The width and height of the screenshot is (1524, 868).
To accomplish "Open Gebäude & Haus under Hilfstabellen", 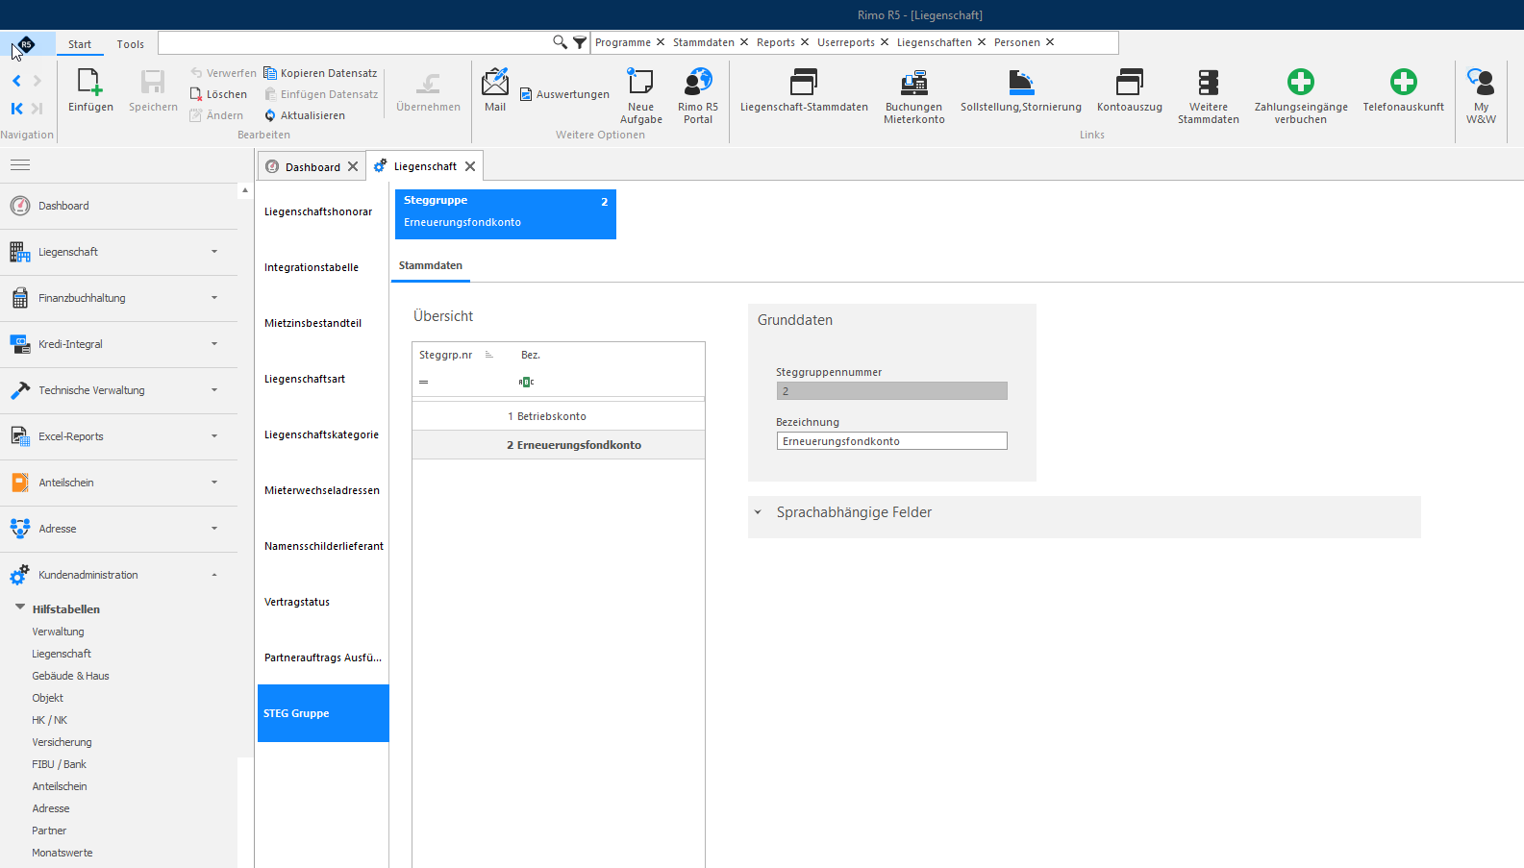I will [x=70, y=676].
